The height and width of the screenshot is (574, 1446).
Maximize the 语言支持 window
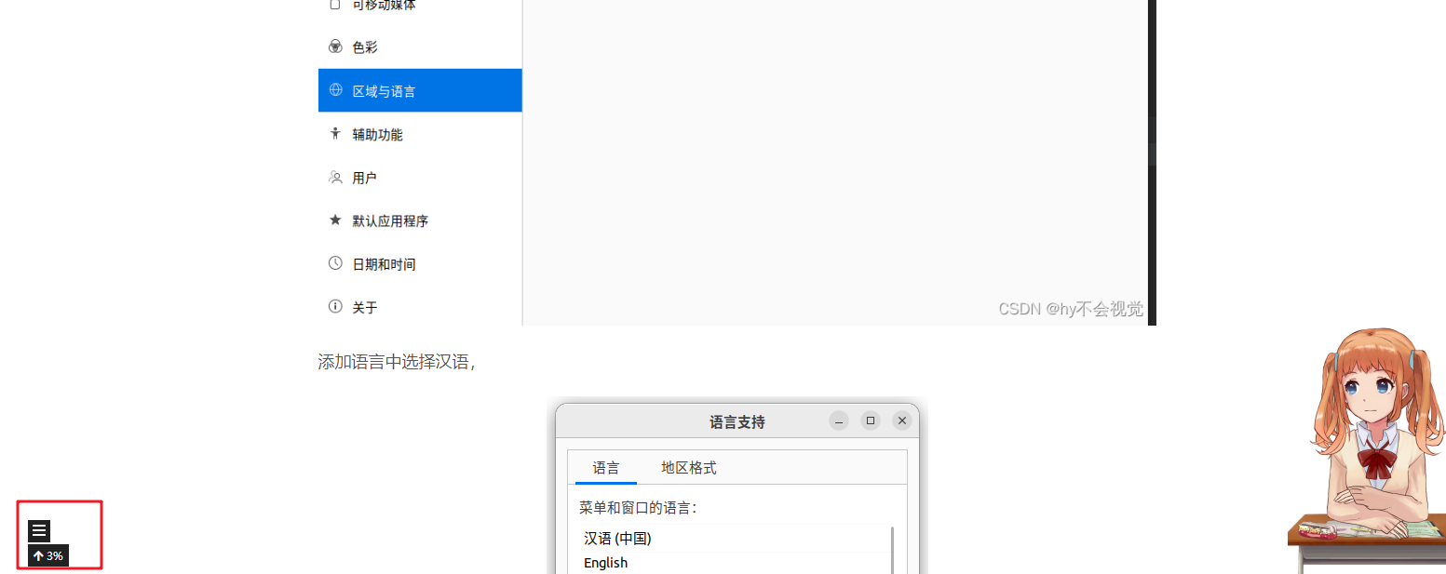(x=871, y=420)
